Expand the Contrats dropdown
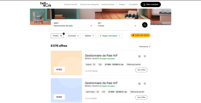Viewport: 201px width, 103px height. point(73,36)
